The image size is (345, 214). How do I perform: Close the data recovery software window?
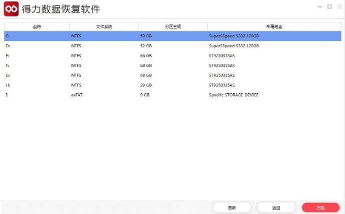(339, 7)
